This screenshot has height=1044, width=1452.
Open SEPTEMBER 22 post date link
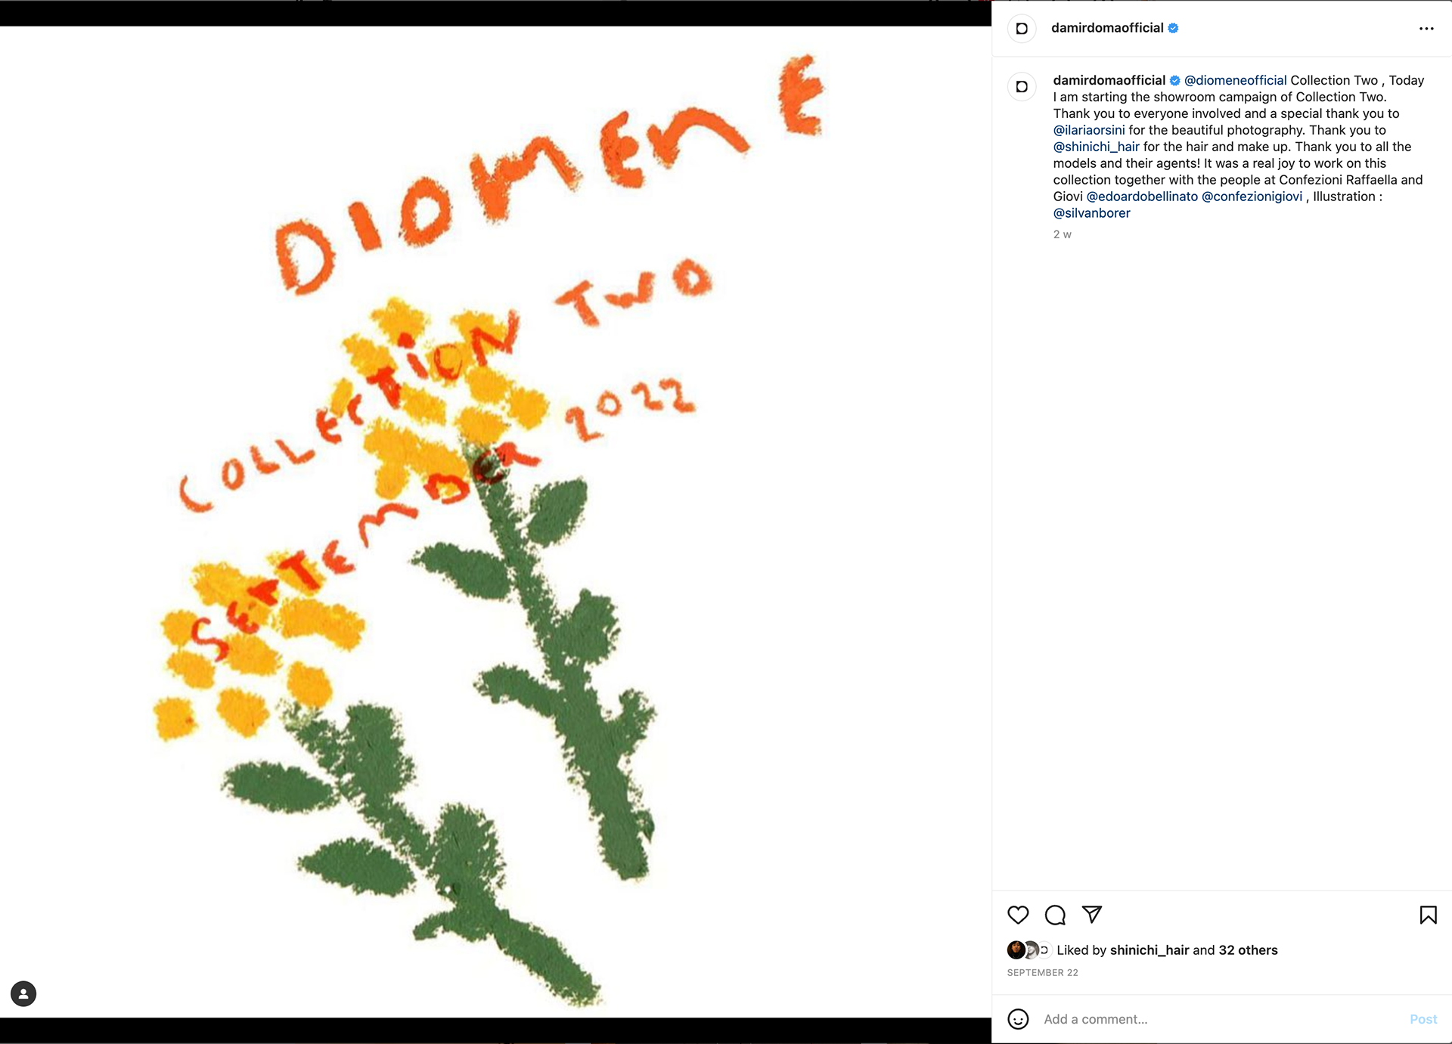point(1042,973)
